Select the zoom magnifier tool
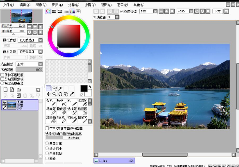The height and width of the screenshot is (167, 239). tap(55, 94)
